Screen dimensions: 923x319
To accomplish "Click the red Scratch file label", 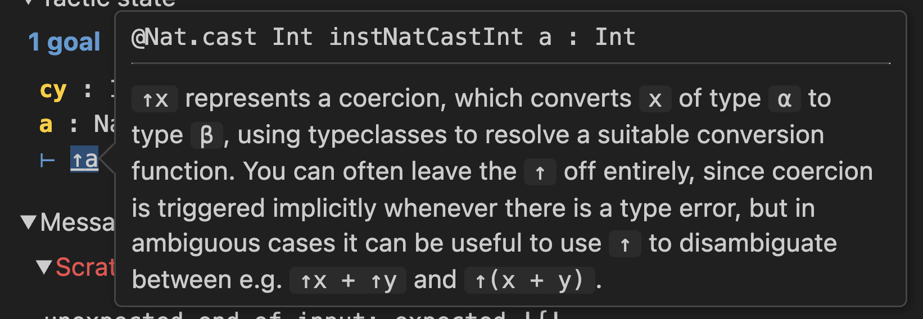I will (85, 267).
